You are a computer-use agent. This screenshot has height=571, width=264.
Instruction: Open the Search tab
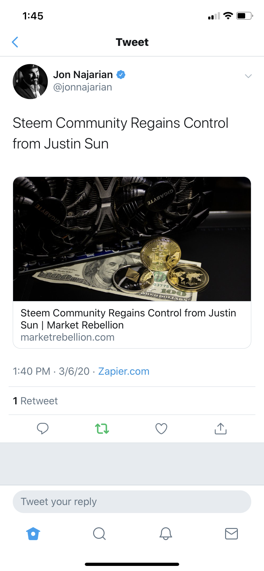coord(99,533)
